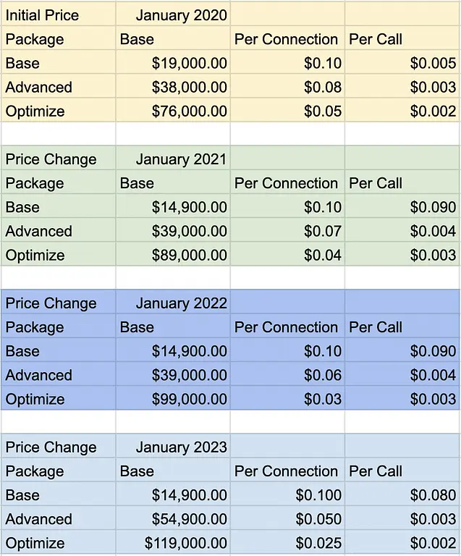Viewport: 461px width, 556px height.
Task: Click the $99,000.00 Optimize price cell
Action: click(x=189, y=399)
